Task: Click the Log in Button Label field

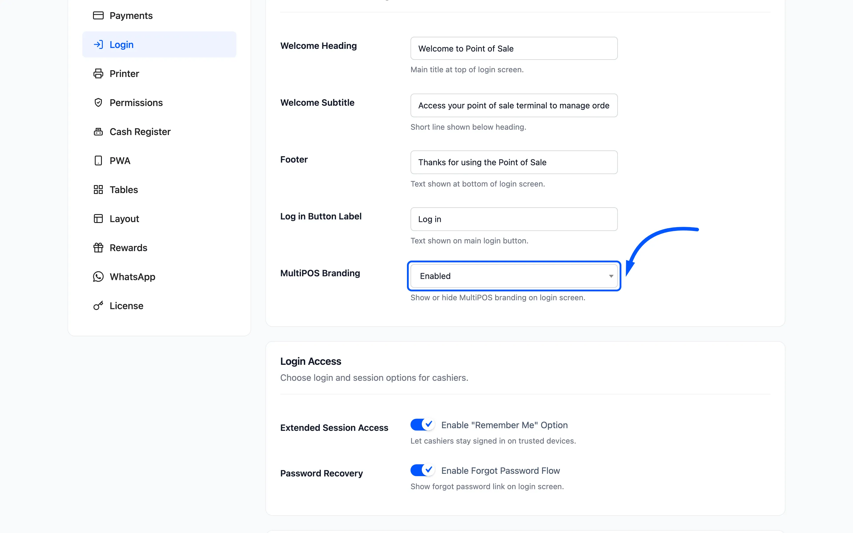Action: pos(514,219)
